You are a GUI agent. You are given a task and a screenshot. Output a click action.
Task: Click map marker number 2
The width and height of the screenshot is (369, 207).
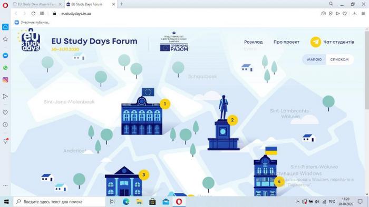232,120
